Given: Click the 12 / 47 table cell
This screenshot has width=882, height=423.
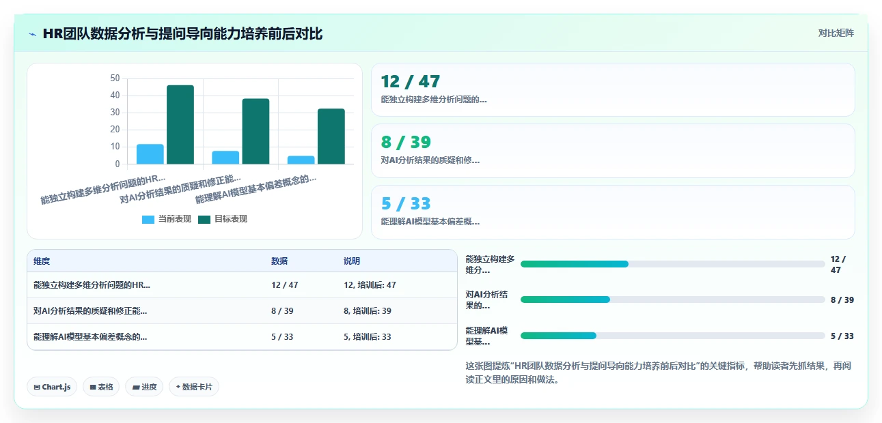Looking at the screenshot, I should pyautogui.click(x=285, y=285).
